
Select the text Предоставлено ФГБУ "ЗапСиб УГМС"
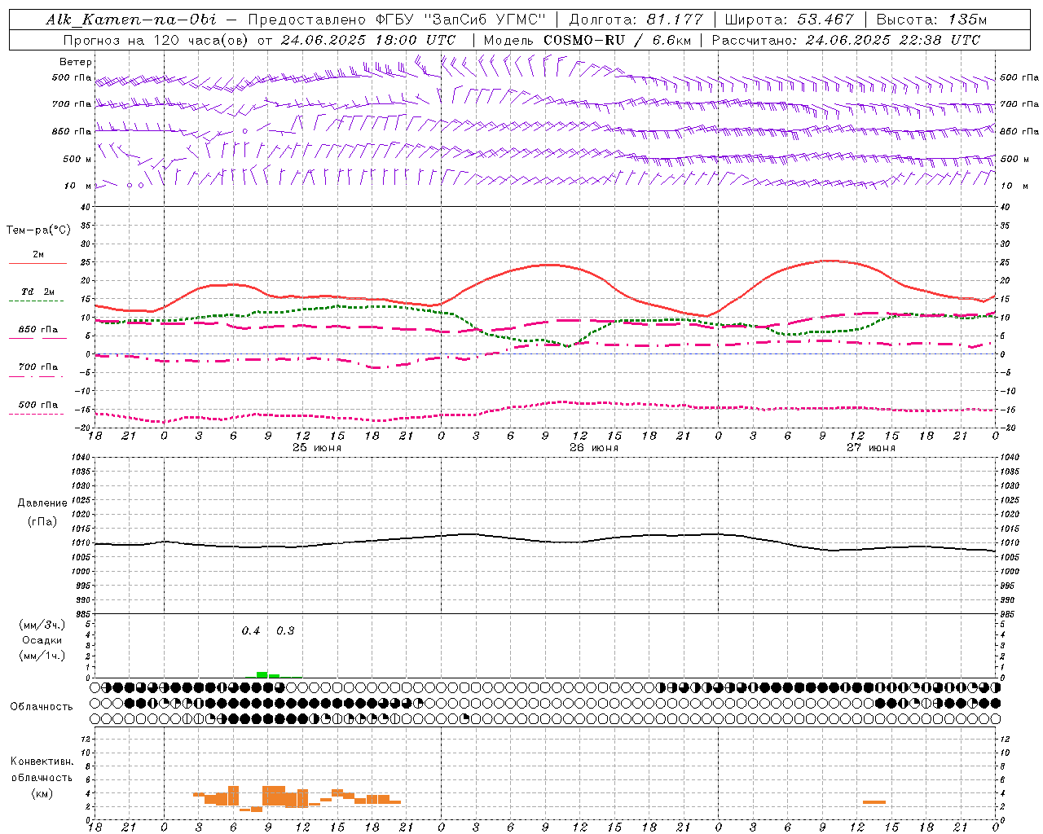[x=397, y=20]
